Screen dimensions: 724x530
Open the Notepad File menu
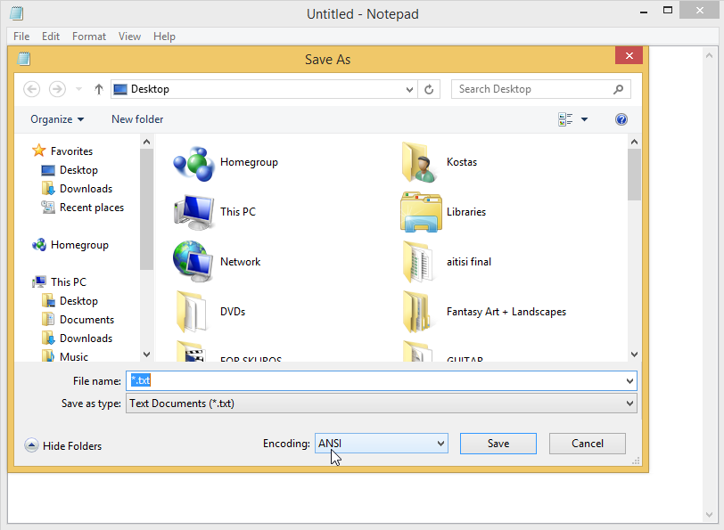21,37
